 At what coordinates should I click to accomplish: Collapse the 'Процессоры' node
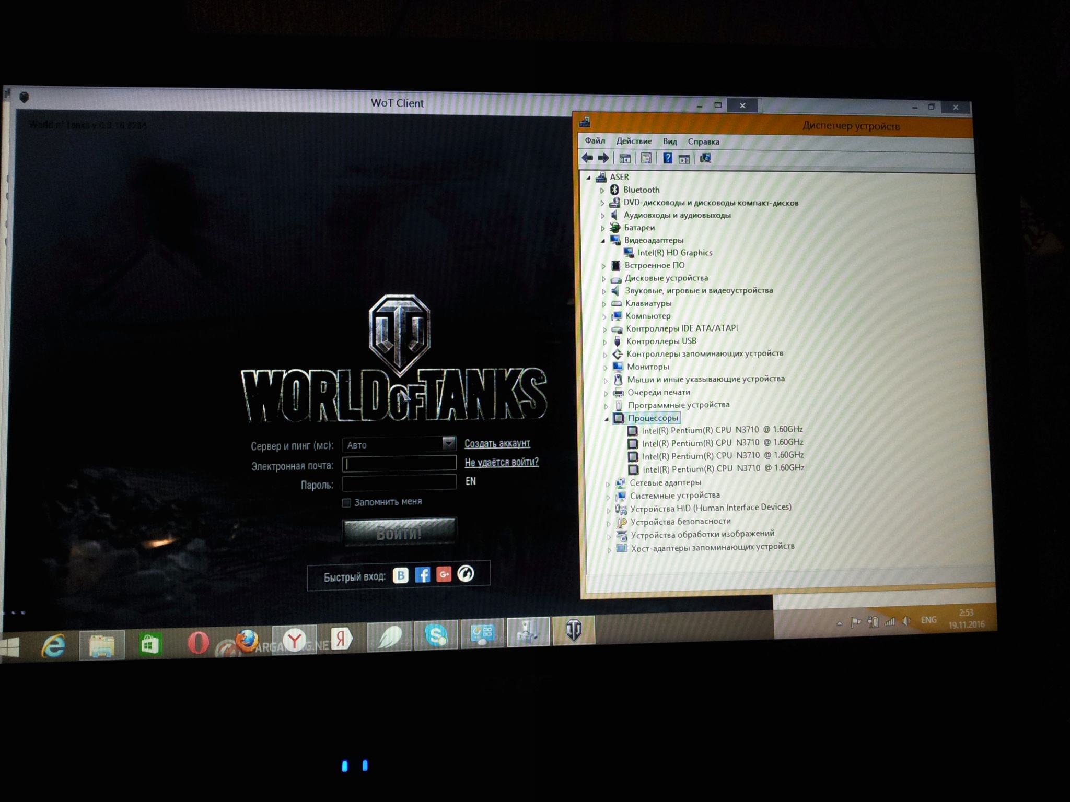(607, 419)
